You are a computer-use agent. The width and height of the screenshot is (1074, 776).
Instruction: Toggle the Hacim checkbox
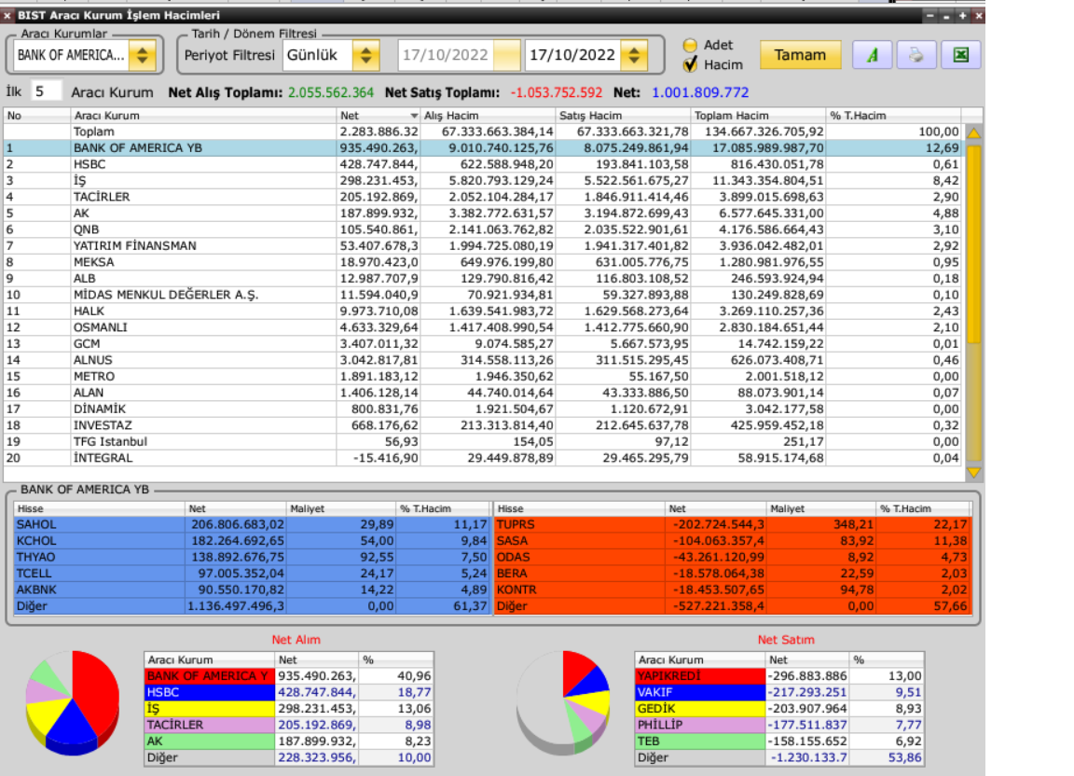(690, 64)
